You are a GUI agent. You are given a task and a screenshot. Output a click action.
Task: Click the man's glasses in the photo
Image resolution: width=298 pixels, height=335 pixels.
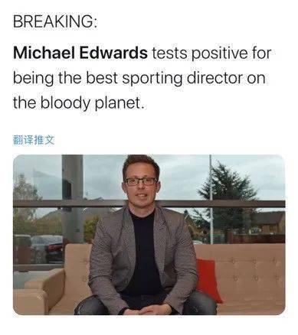point(141,181)
